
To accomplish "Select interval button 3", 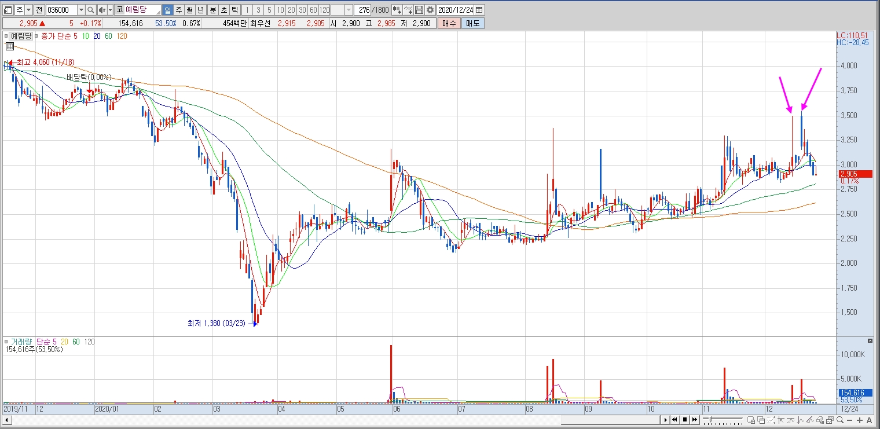I will pyautogui.click(x=258, y=10).
